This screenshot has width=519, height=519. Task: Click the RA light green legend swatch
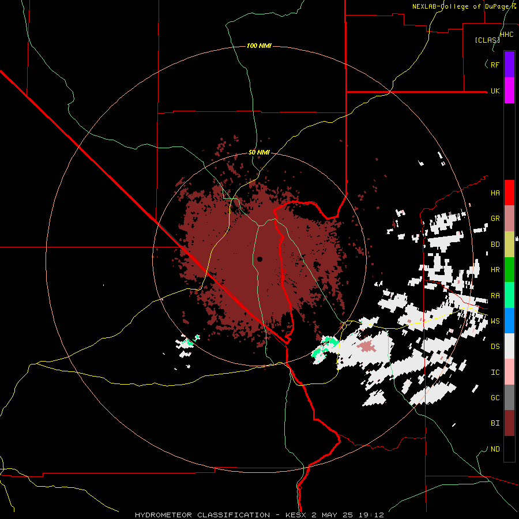509,295
